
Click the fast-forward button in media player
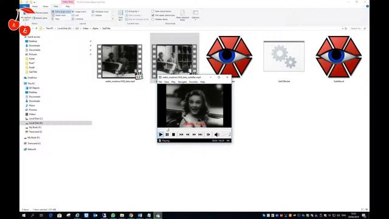[x=194, y=134]
